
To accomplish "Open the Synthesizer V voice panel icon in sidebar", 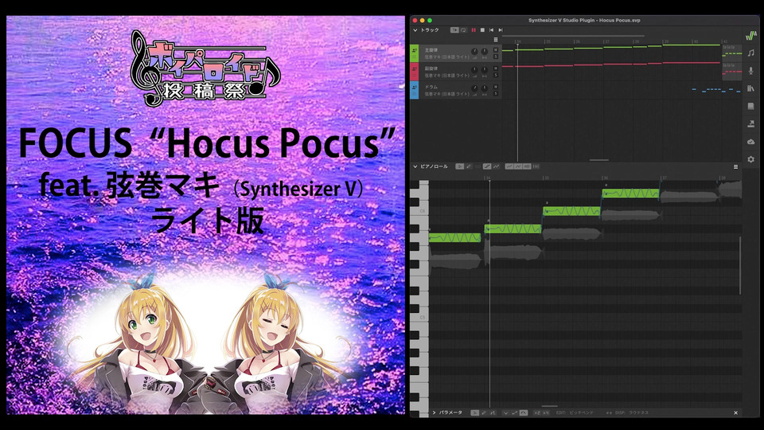I will coord(750,35).
